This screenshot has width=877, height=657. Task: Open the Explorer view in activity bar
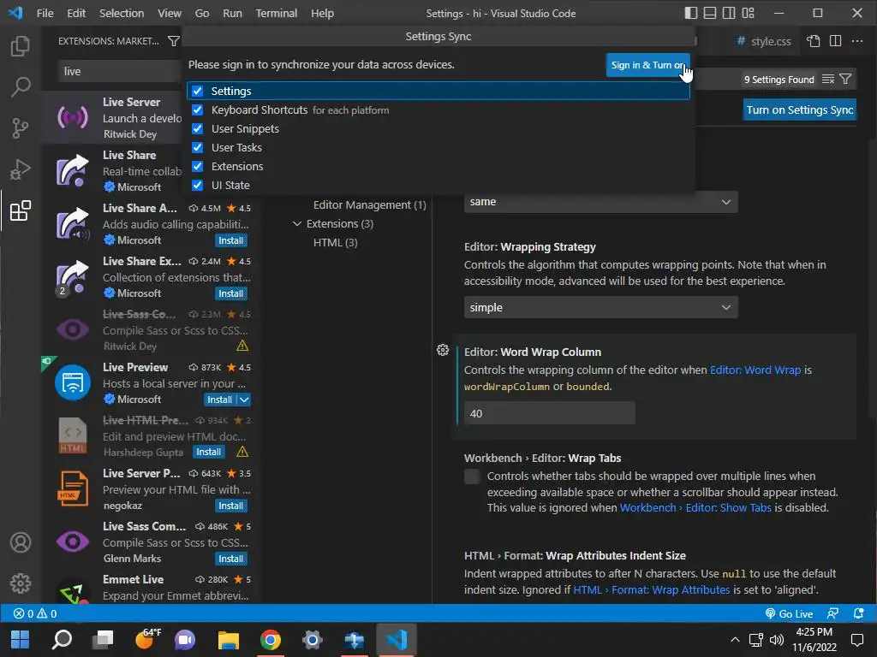pos(21,46)
